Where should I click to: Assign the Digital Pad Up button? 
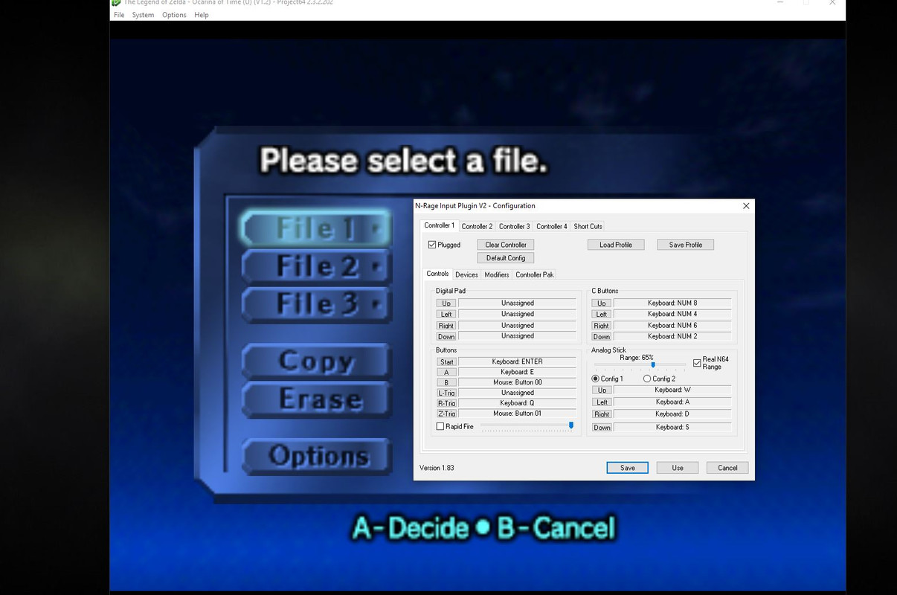click(446, 303)
